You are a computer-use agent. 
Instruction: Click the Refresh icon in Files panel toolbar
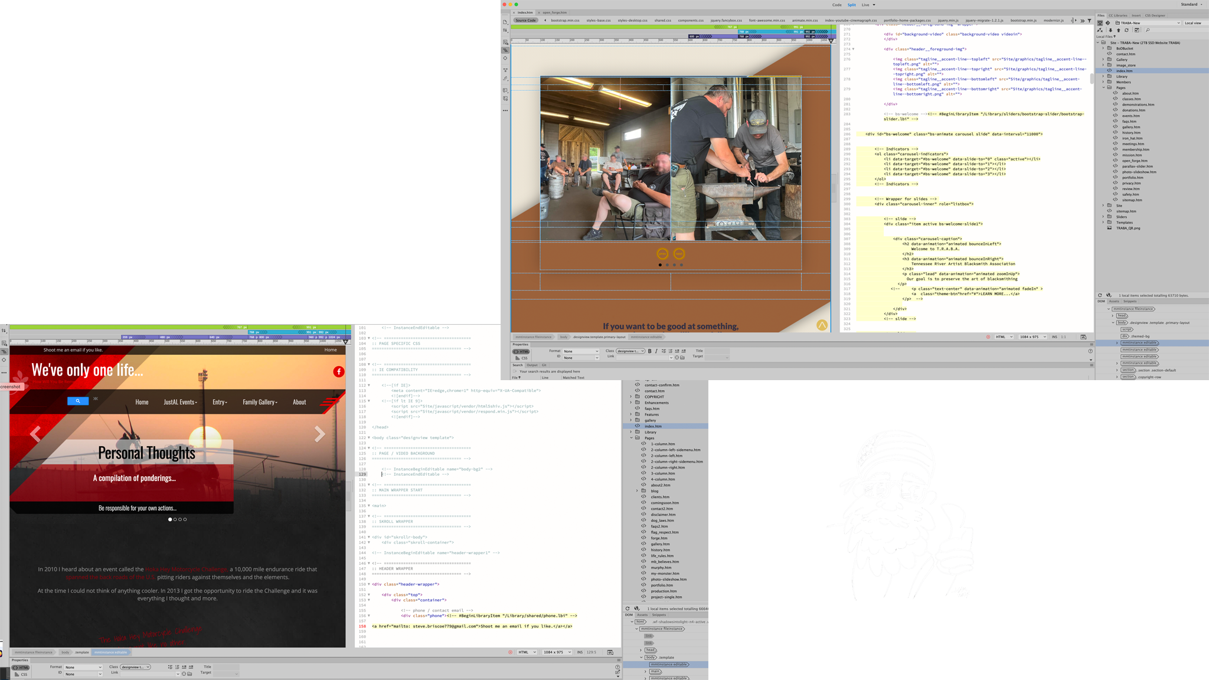1126,30
